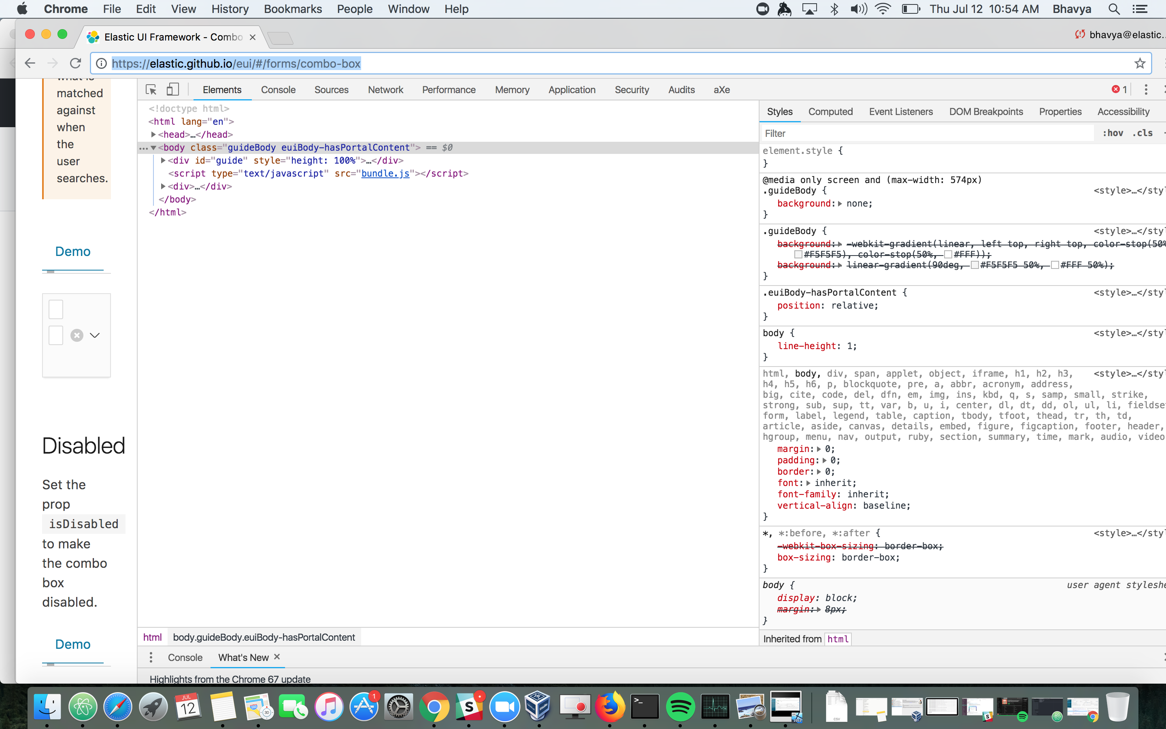Bookmark the page using the star icon
This screenshot has height=729, width=1166.
(x=1140, y=63)
